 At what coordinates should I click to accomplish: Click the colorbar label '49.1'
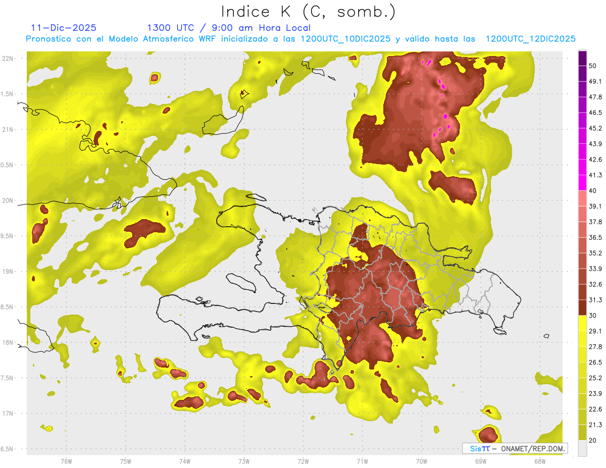(x=595, y=81)
